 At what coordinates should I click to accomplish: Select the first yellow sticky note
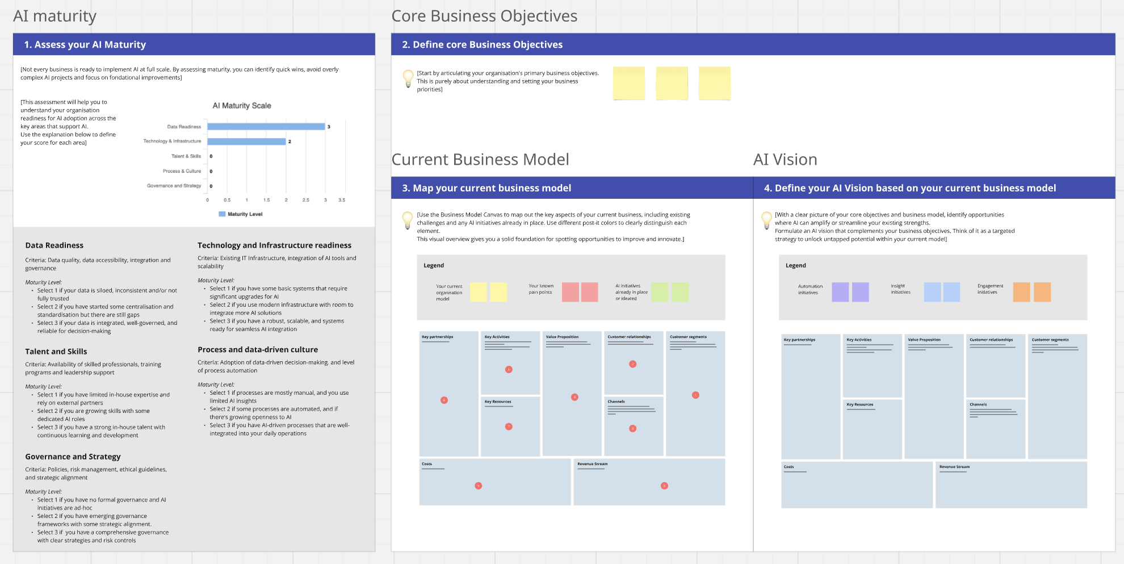629,82
